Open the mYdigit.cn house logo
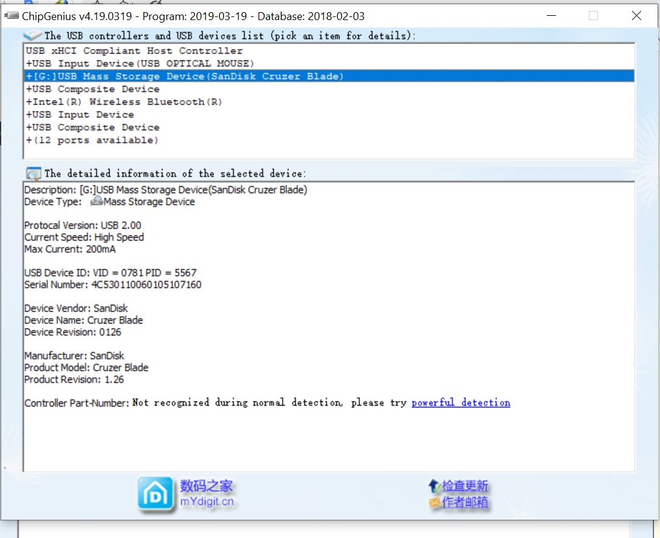This screenshot has height=538, width=660. click(155, 495)
